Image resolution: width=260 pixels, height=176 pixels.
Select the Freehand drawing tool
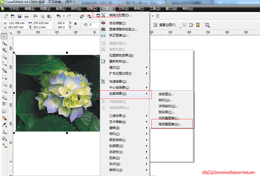coord(4,64)
